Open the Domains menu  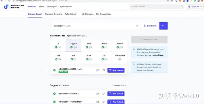[x=32, y=6]
